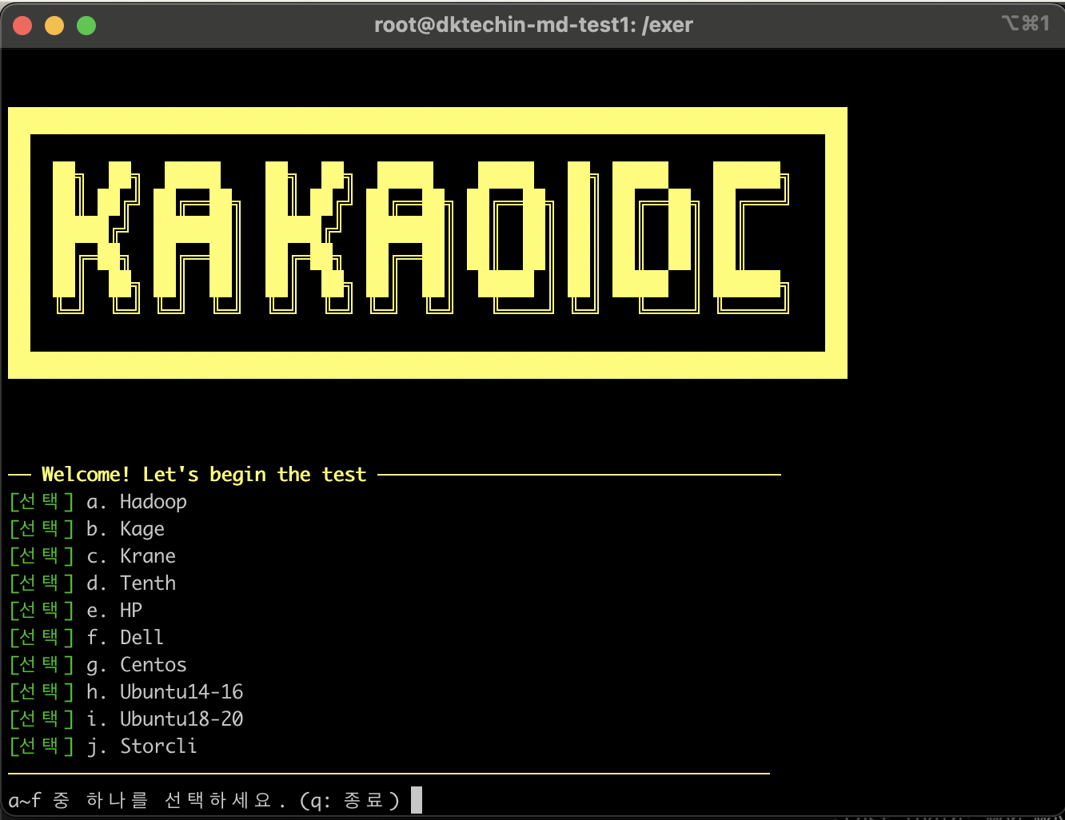The height and width of the screenshot is (820, 1065).
Task: Place cursor at the prompt input block
Action: (416, 800)
